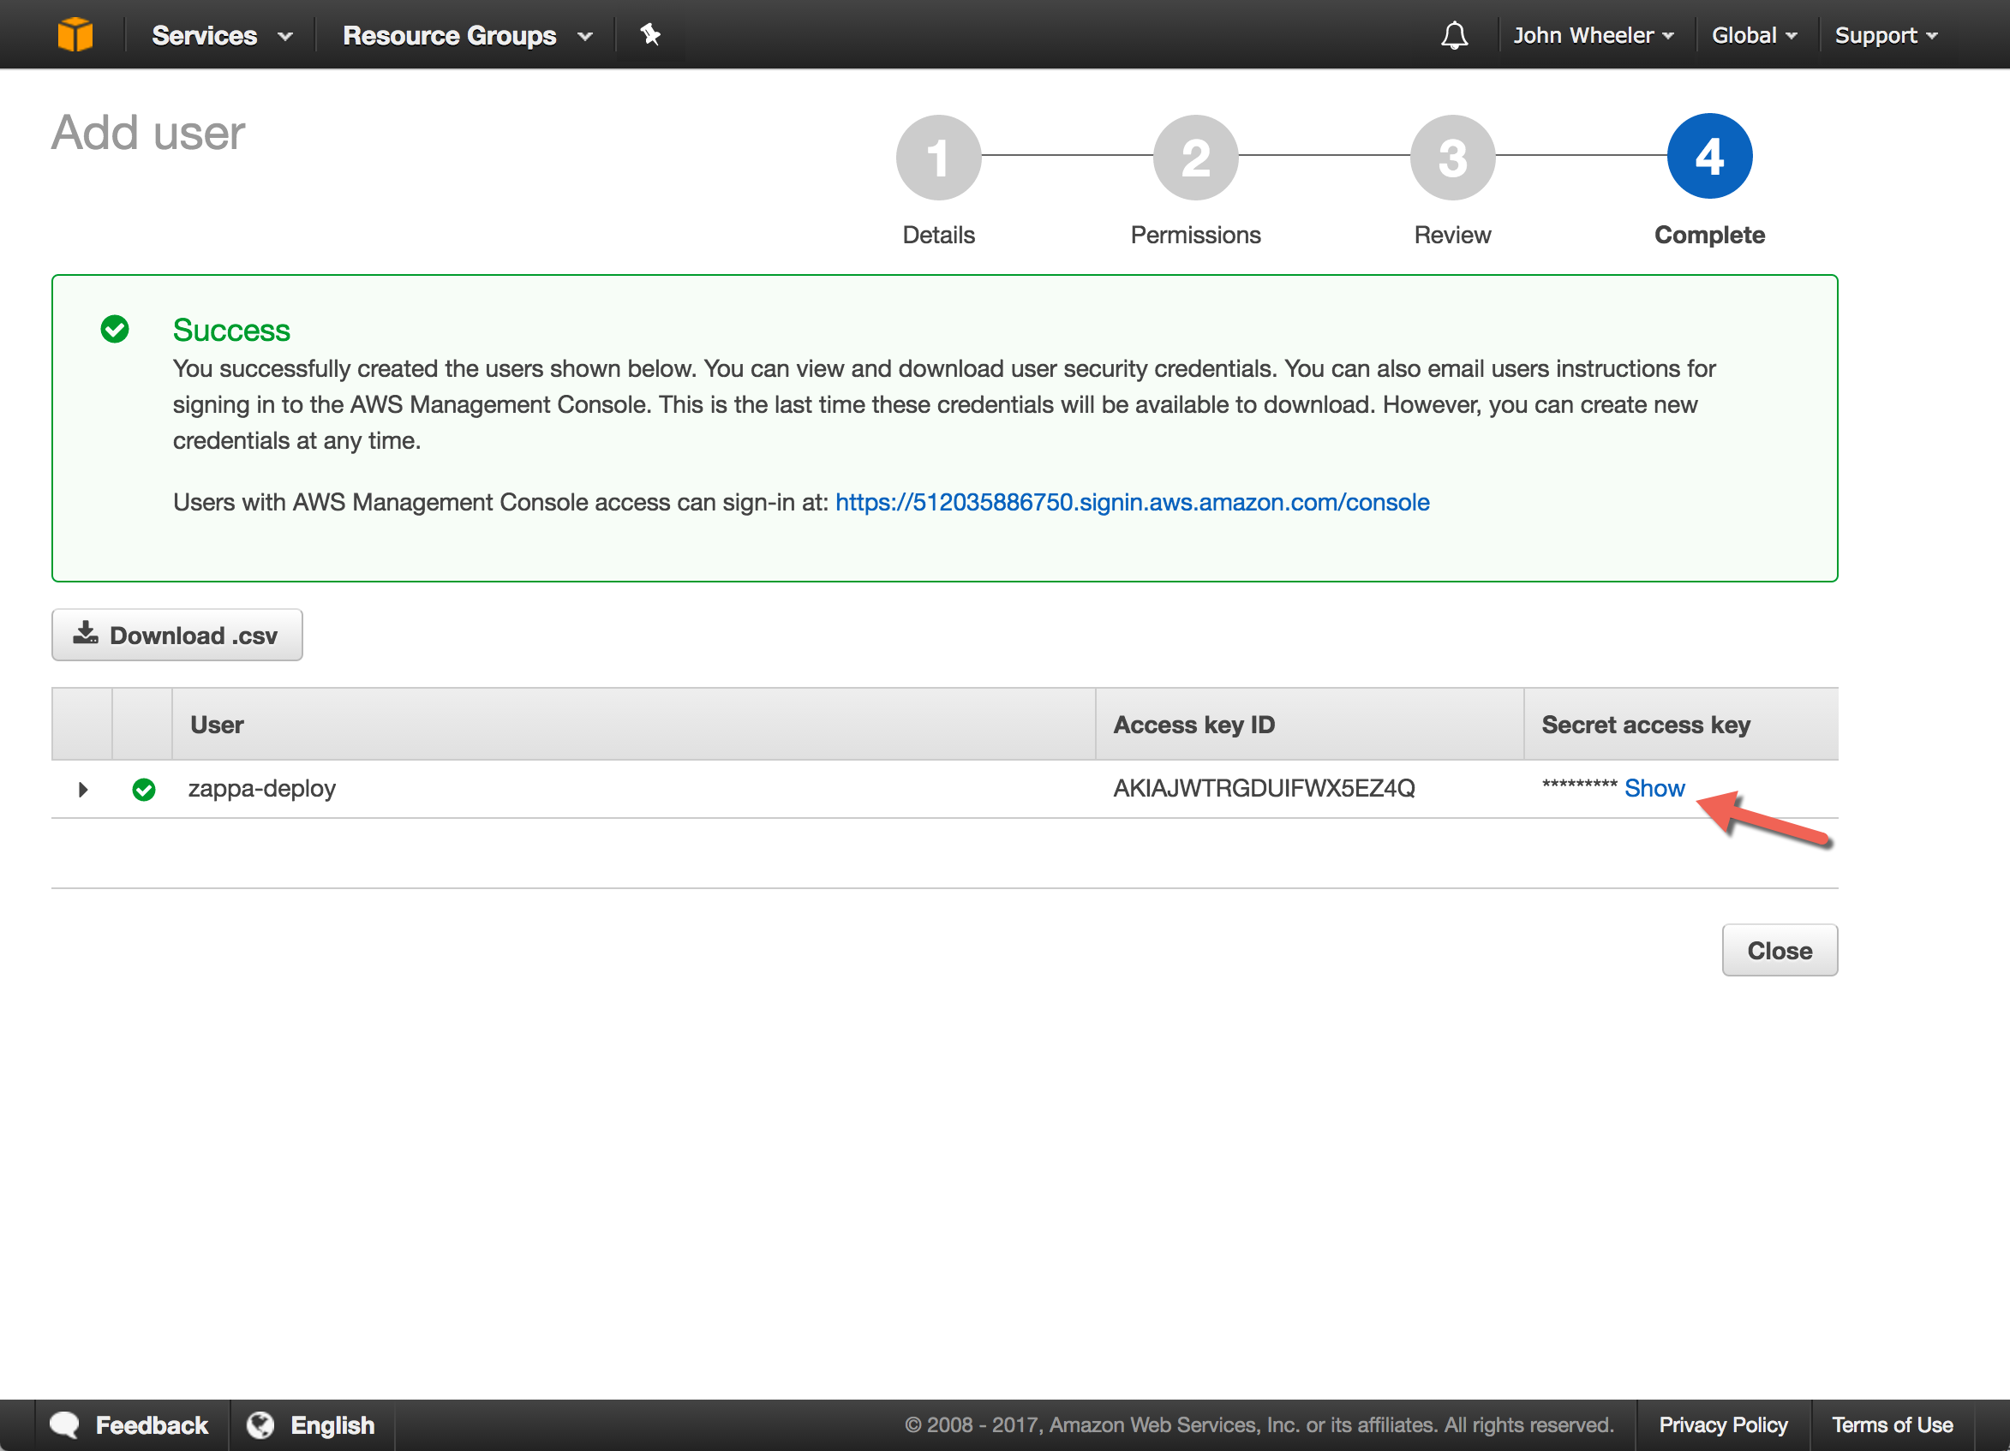
Task: Open the Services dropdown menu
Action: (222, 35)
